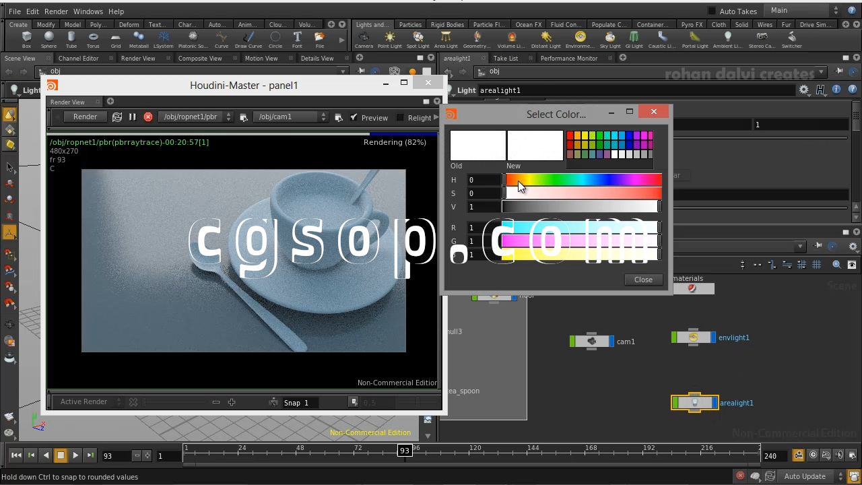
Task: Add an Environment Light from the shelf
Action: click(x=580, y=40)
